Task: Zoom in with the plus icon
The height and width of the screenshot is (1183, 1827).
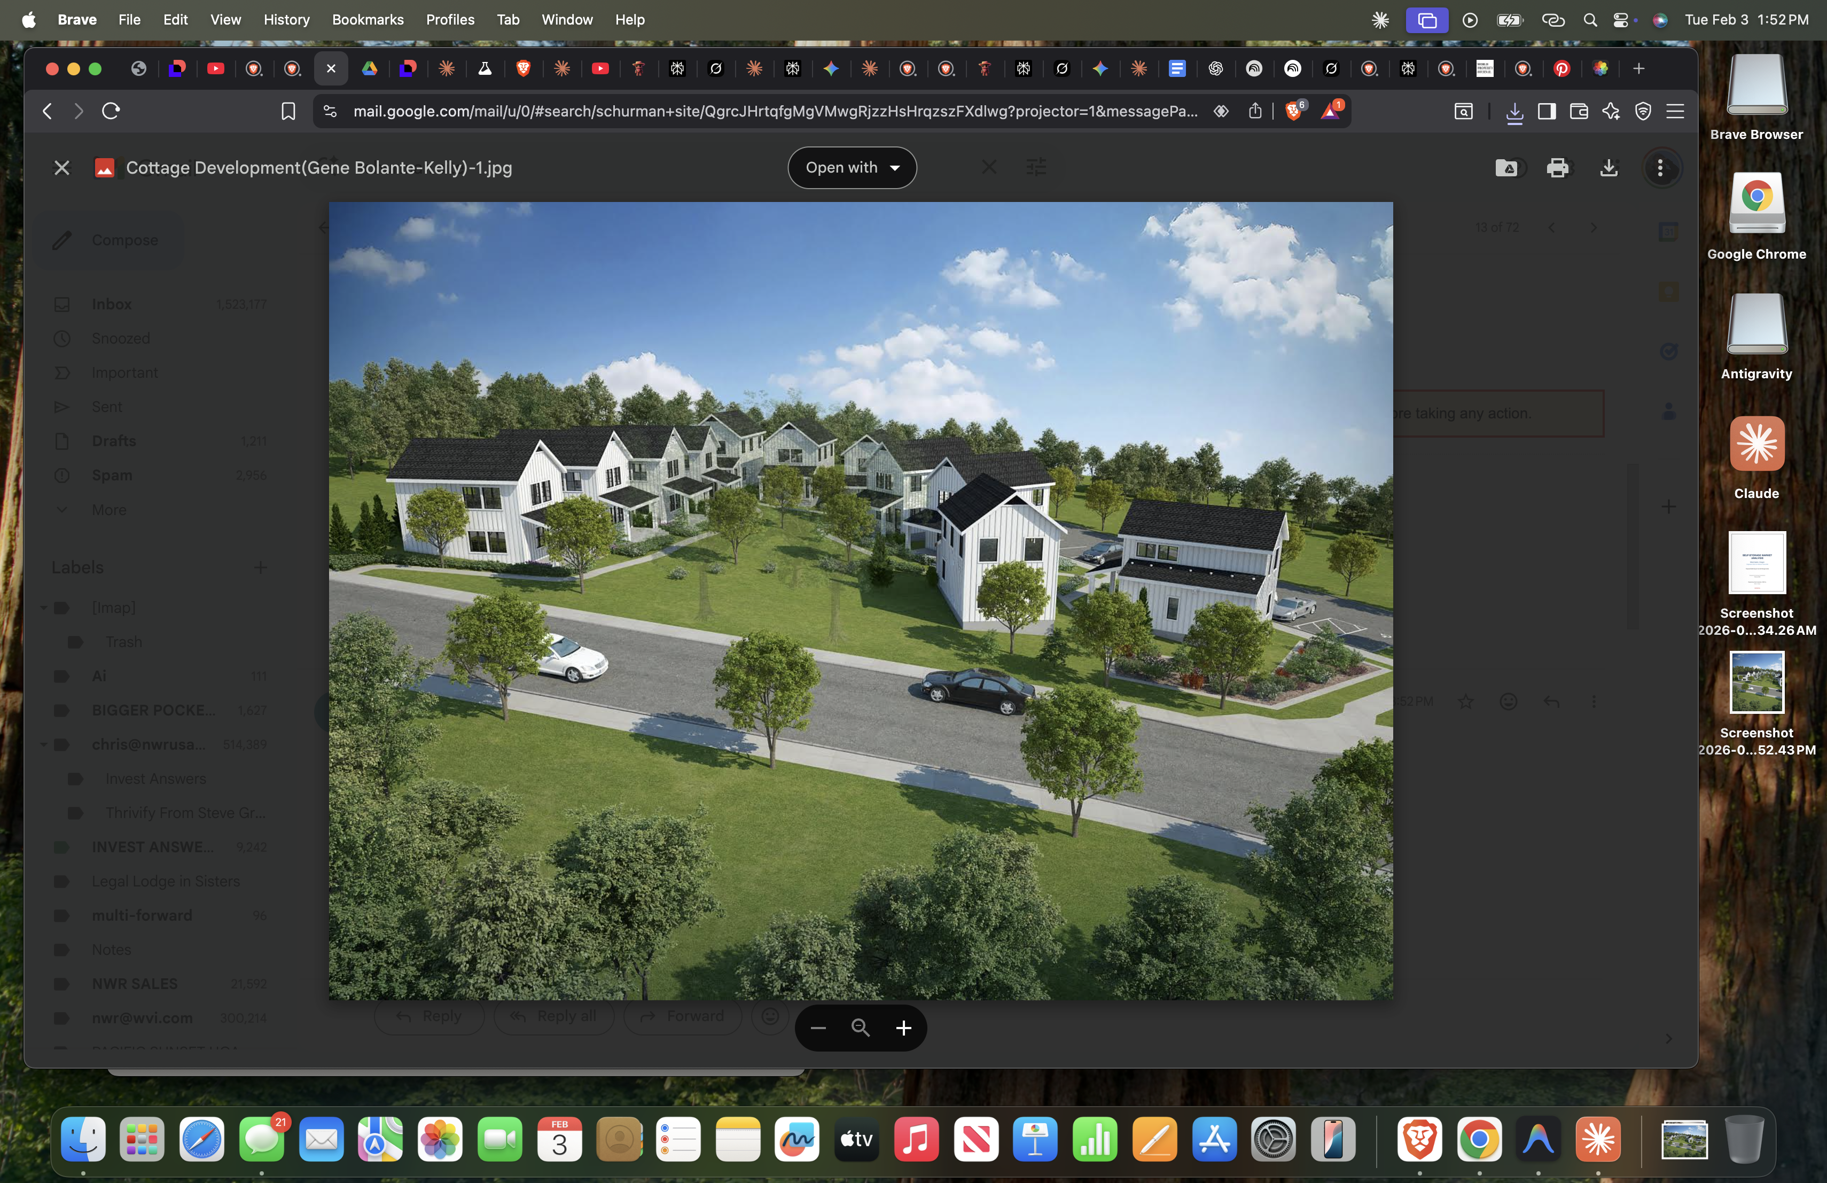Action: point(903,1028)
